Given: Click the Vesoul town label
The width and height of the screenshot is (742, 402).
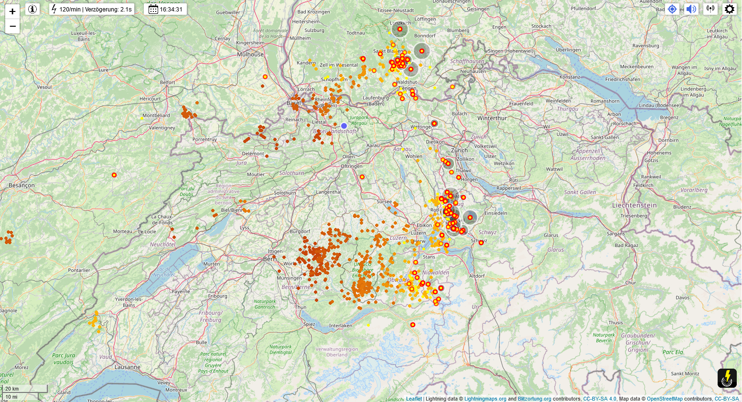Looking at the screenshot, I should [x=44, y=87].
